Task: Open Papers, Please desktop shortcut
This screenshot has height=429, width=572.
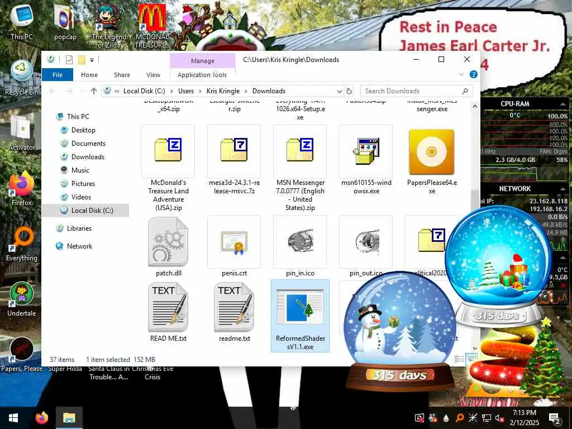Action: pyautogui.click(x=22, y=355)
